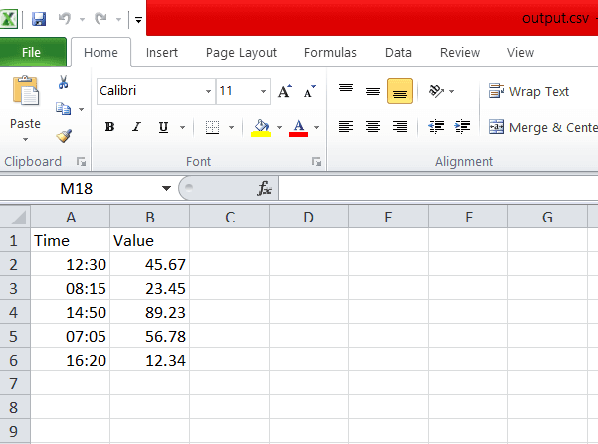The height and width of the screenshot is (444, 598).
Task: Align text to the left
Action: coord(346,126)
